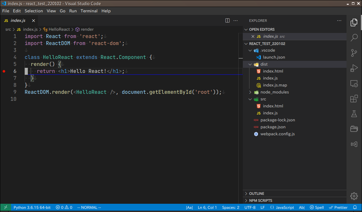Close the index.js editor tab
The image size is (362, 212).
tap(34, 21)
